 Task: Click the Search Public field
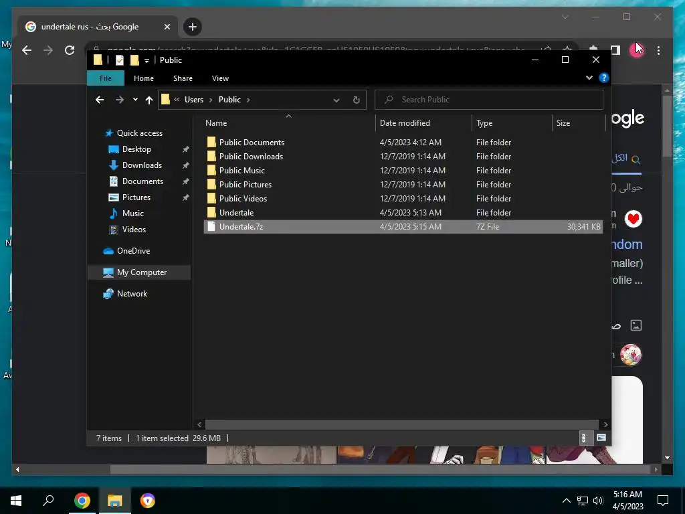click(489, 100)
